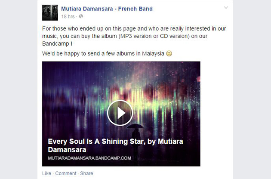Click Comment under the post
Viewport: 271px width, 179px height.
[x=66, y=173]
